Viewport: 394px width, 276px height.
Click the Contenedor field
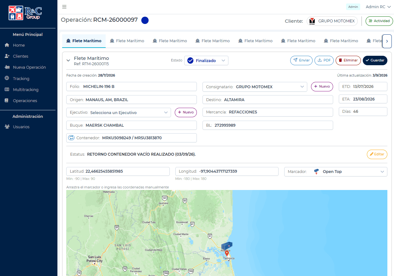tap(132, 138)
